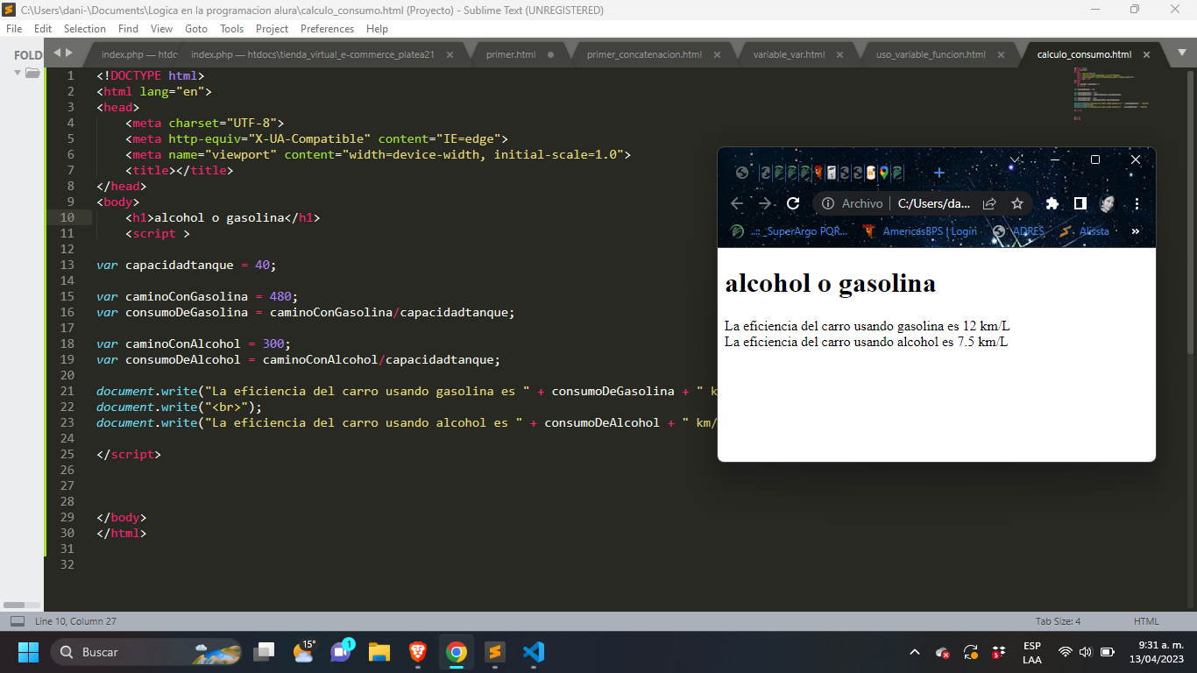Image resolution: width=1197 pixels, height=673 pixels.
Task: Click the sidebar horizontal scrollbar
Action: (14, 605)
